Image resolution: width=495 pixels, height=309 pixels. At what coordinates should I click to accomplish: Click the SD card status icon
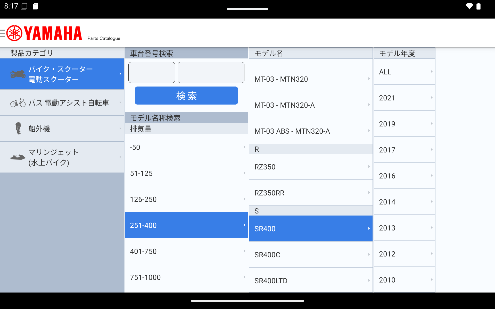(35, 6)
